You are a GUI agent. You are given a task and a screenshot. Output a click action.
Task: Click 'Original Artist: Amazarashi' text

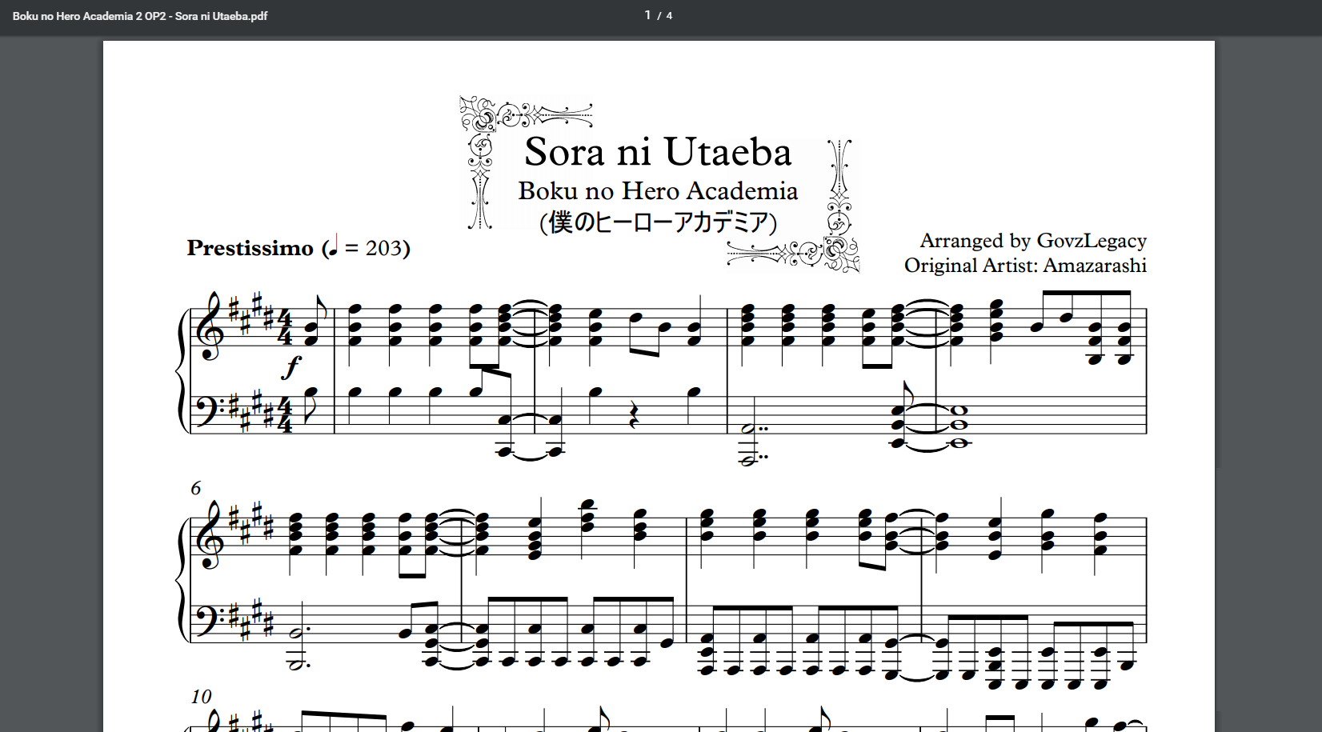tap(1025, 266)
